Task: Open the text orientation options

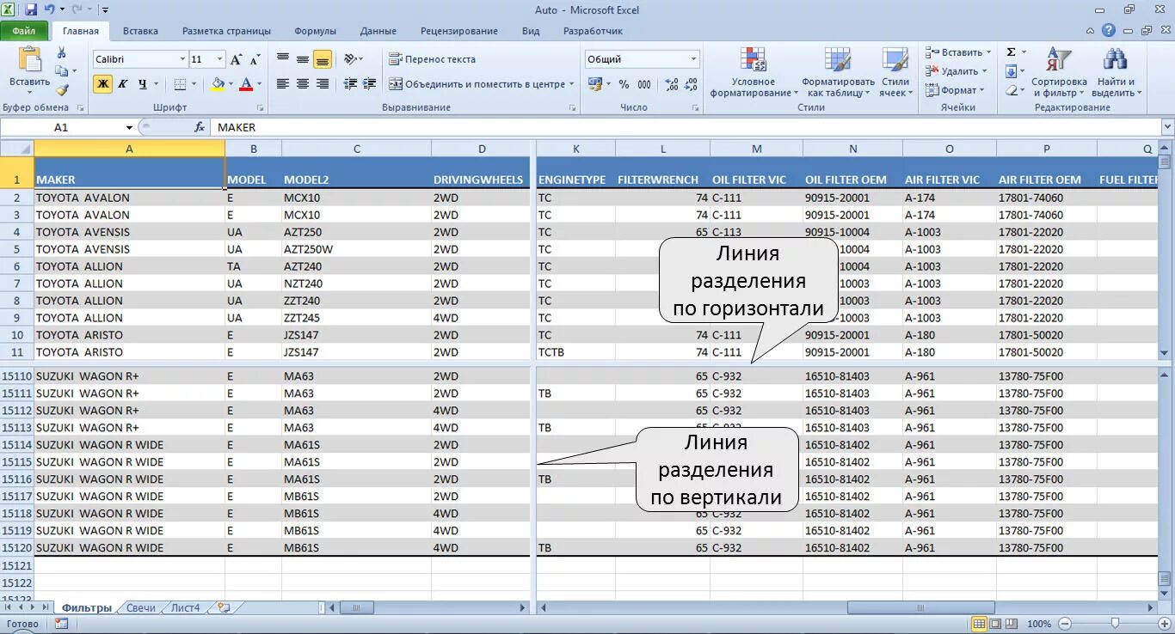Action: pos(352,59)
